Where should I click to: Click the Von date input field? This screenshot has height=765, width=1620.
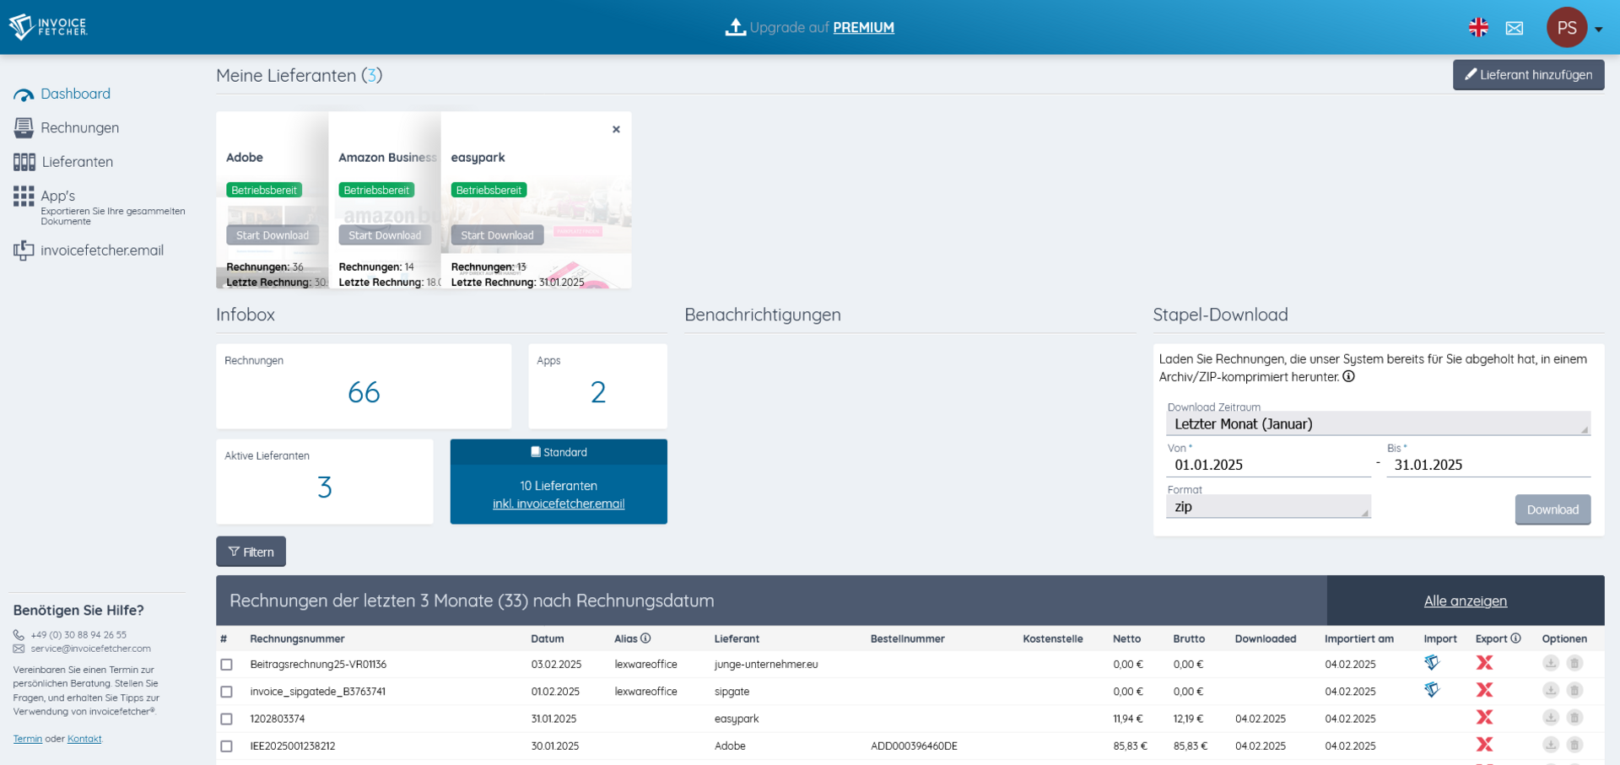coord(1267,465)
